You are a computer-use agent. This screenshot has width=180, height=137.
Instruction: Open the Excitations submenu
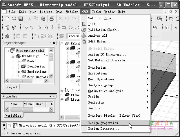(115, 73)
